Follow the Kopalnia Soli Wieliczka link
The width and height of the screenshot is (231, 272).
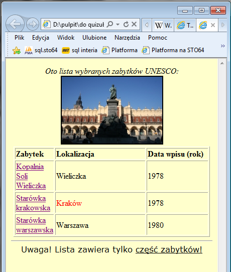(31, 176)
